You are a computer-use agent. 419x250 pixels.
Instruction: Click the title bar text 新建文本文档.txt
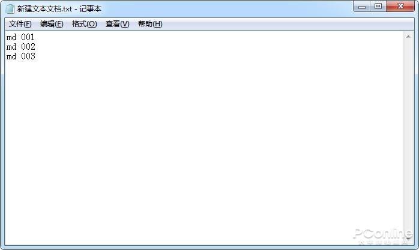coord(44,9)
